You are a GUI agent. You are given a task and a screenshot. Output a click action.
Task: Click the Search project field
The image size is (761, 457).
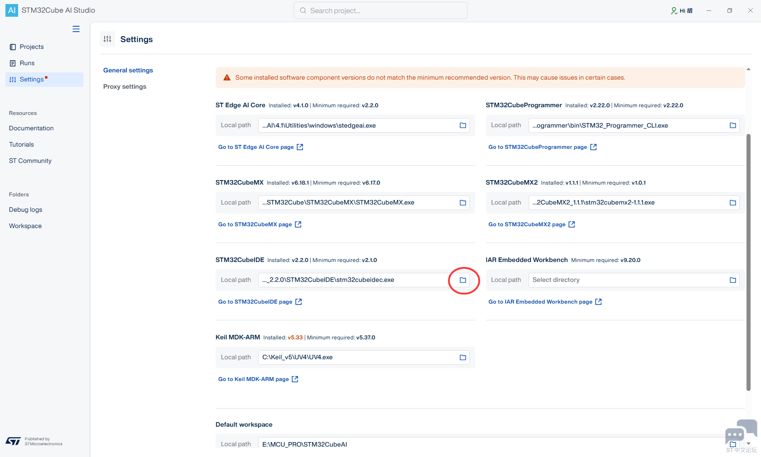coord(380,10)
